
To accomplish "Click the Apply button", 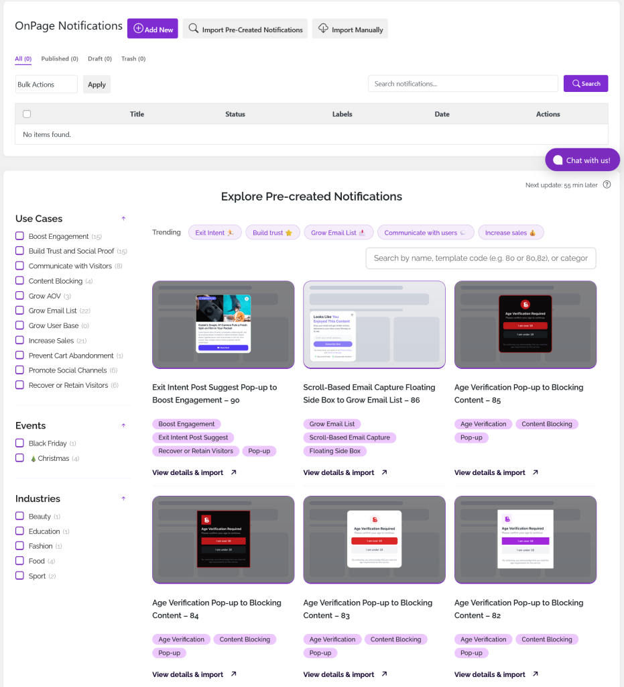I will click(x=97, y=84).
